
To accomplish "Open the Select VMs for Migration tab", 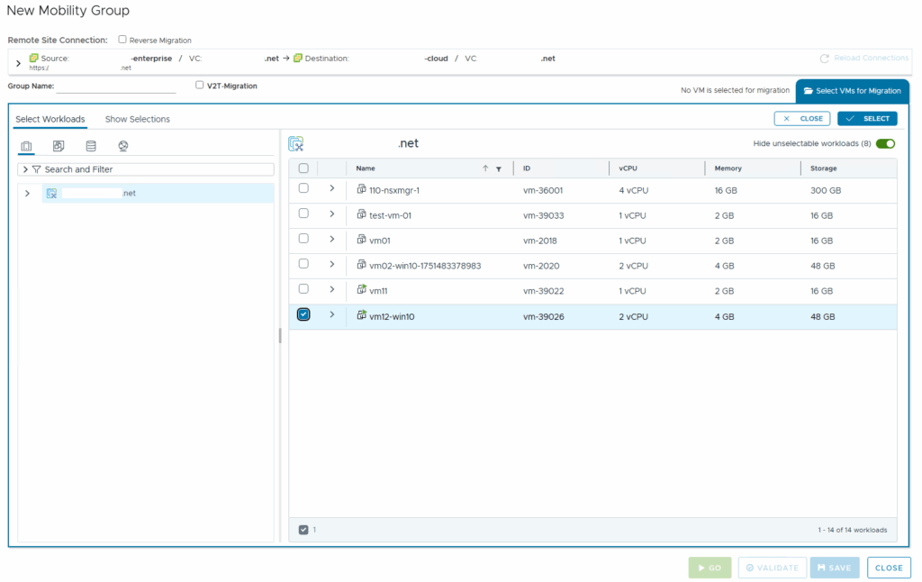I will 852,91.
